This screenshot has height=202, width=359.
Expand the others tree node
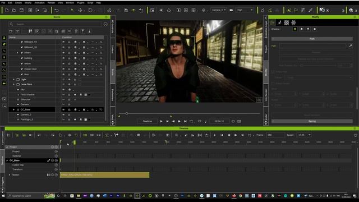click(17, 53)
